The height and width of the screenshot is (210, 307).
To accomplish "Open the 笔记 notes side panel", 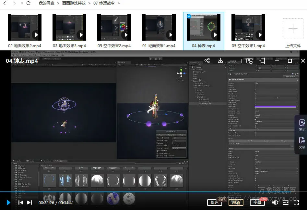I will coord(302,125).
